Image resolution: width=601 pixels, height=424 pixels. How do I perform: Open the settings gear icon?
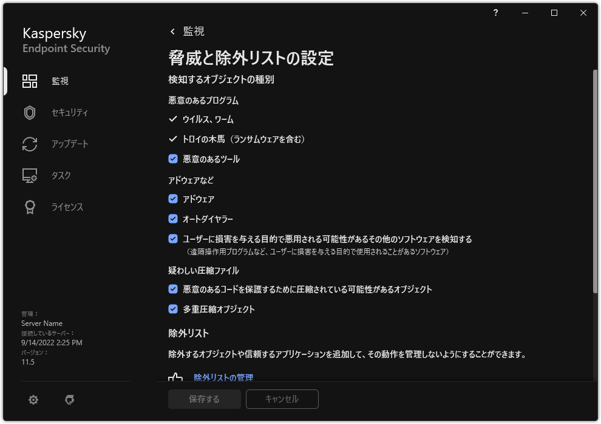[x=33, y=400]
